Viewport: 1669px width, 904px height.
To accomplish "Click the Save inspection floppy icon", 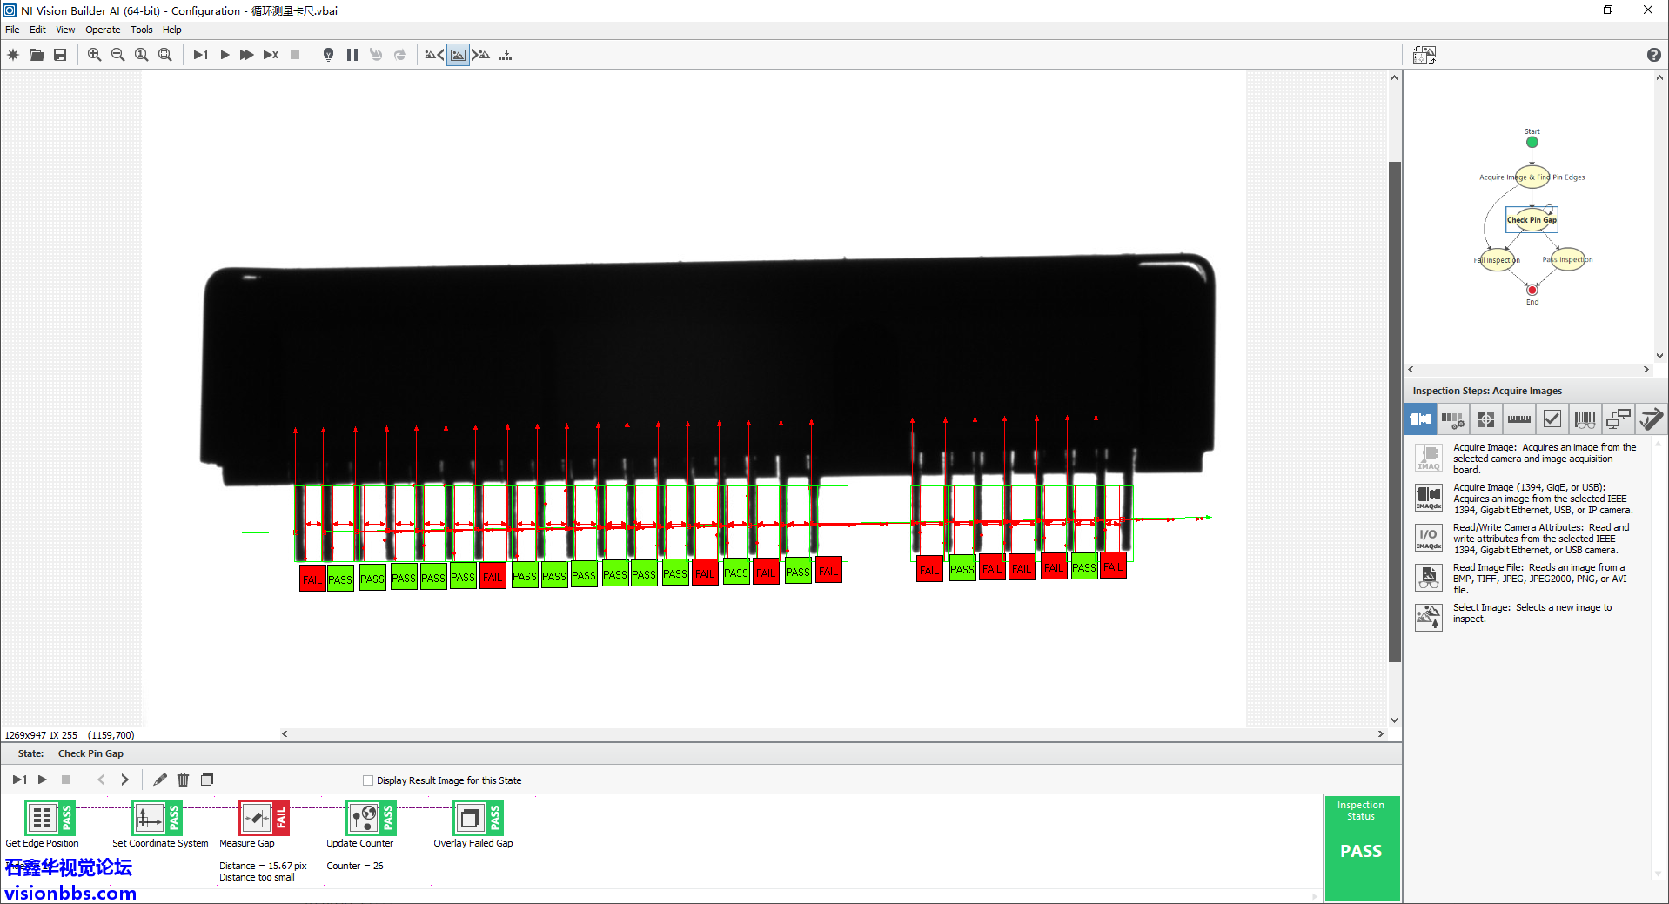I will click(60, 55).
